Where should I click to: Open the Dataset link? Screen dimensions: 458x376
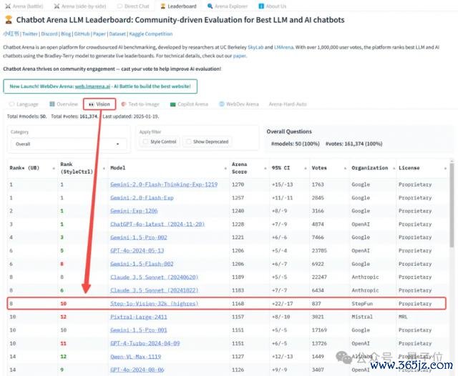(117, 34)
